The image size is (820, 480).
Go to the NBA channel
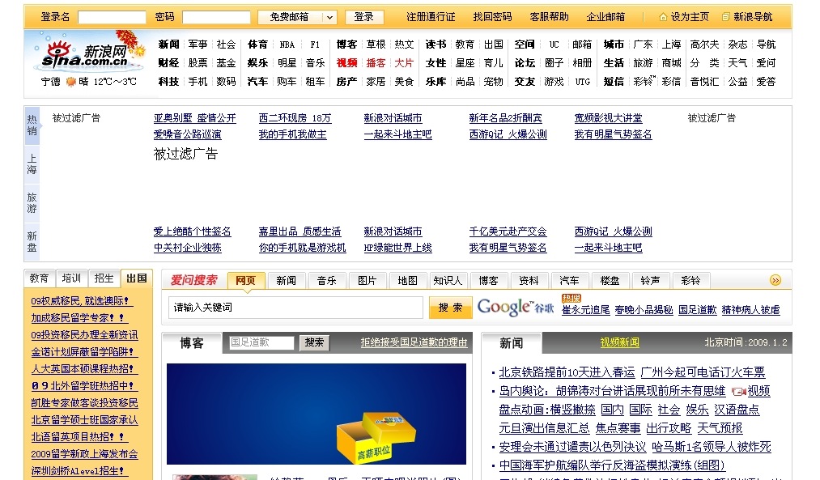click(287, 45)
